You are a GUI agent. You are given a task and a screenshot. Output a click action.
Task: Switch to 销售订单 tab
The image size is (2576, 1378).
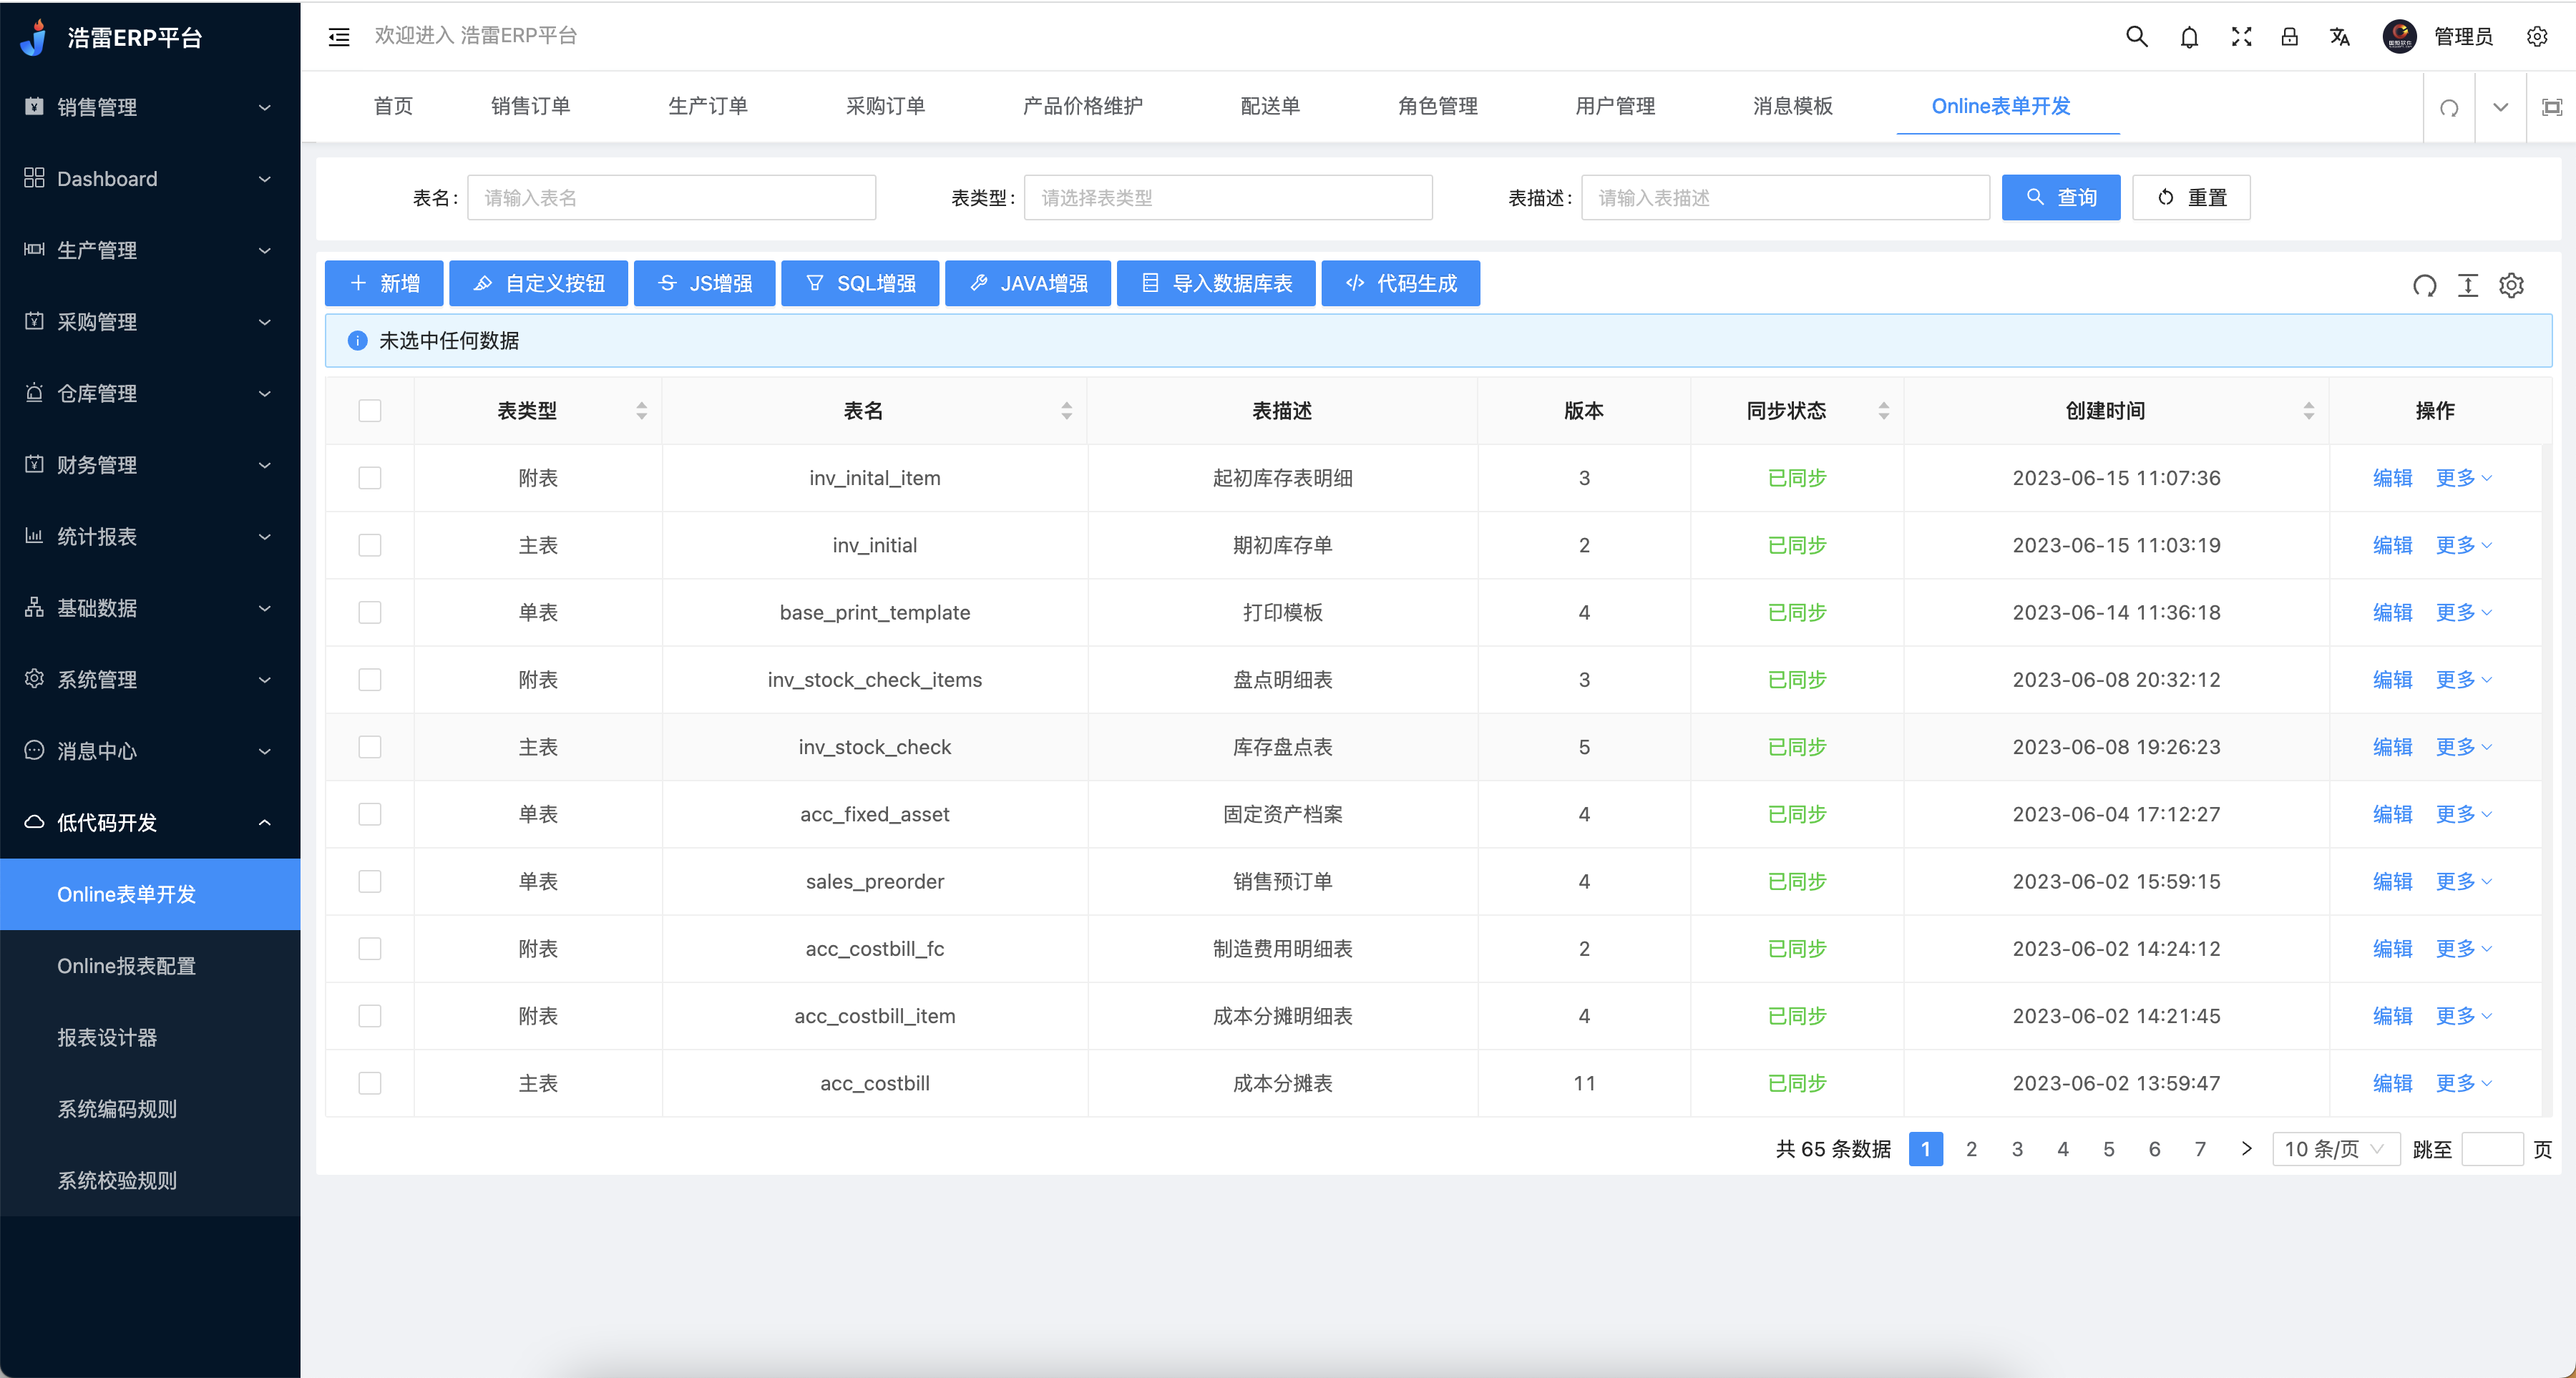click(x=530, y=106)
